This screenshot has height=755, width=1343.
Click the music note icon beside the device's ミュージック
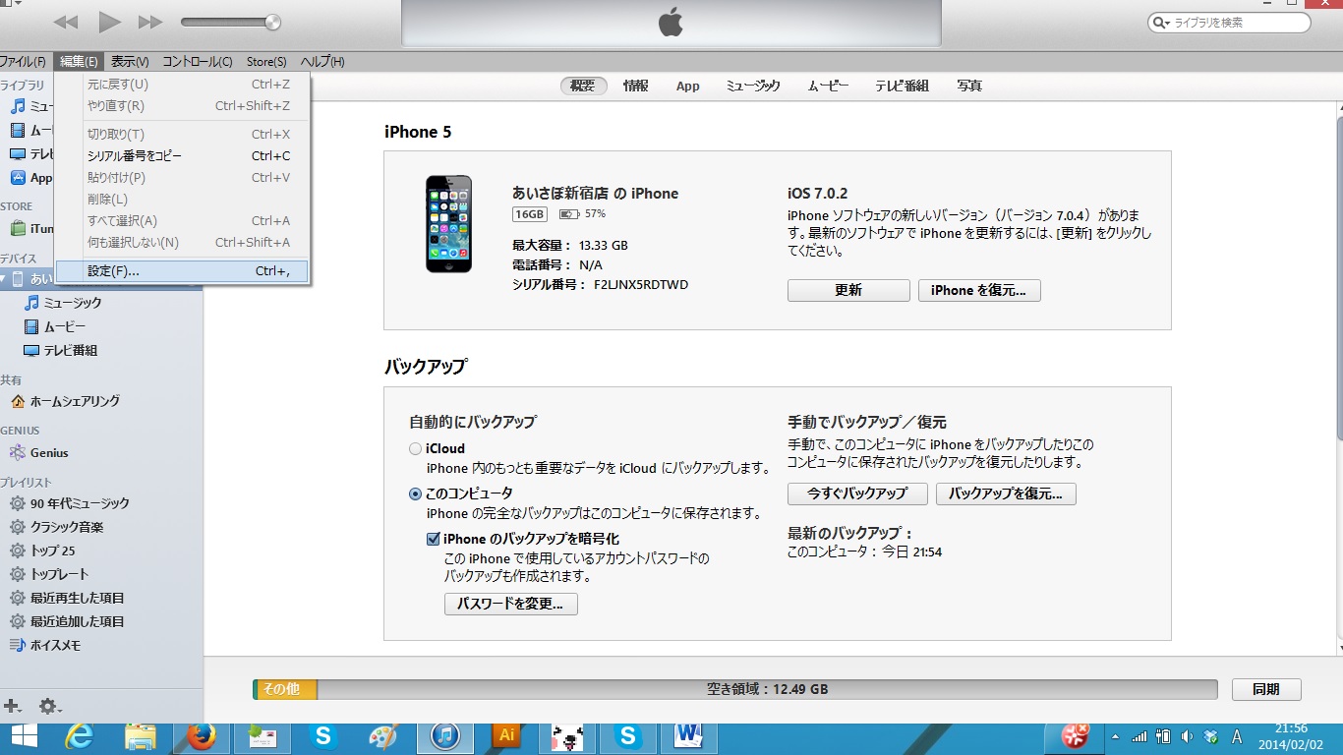tap(31, 303)
